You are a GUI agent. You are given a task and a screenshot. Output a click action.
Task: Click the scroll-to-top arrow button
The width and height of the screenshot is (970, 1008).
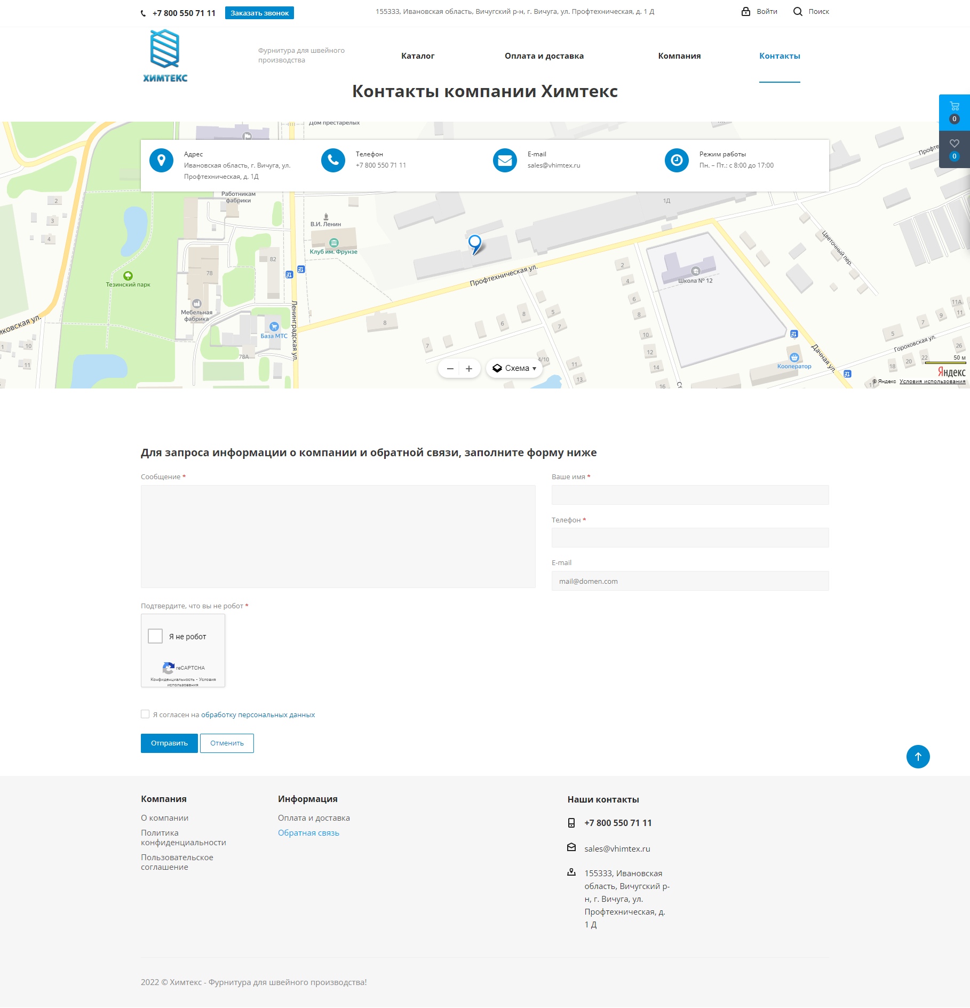pyautogui.click(x=919, y=756)
